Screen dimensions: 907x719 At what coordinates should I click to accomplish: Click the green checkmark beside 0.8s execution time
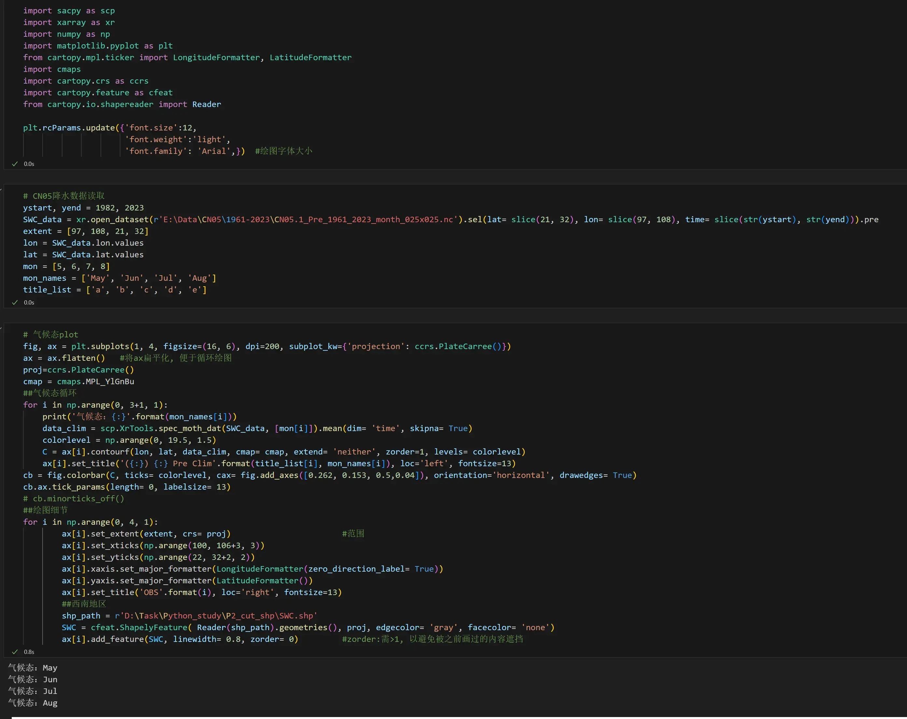[x=15, y=652]
